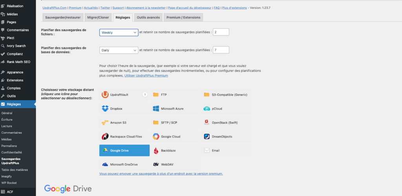Viewport: 402px width, 196px height.
Task: Open Outils in the sidebar
Action: click(11, 96)
